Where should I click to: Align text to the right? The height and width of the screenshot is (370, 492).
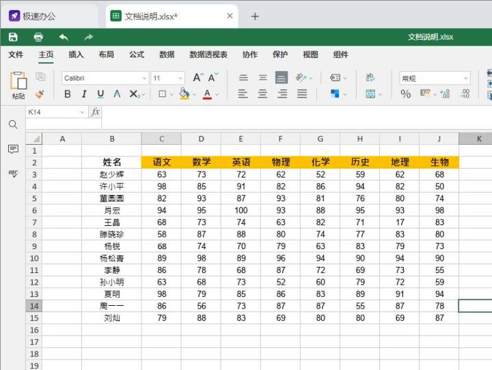pyautogui.click(x=282, y=94)
